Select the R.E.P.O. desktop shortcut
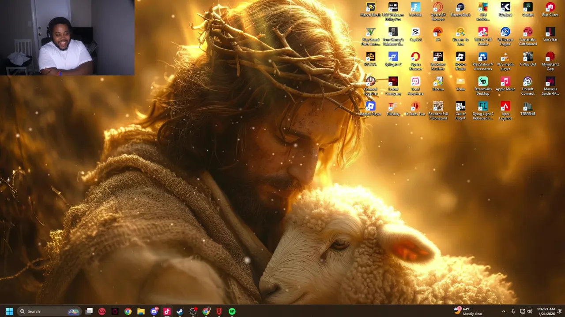Viewport: 565px width, 317px height. tap(370, 59)
